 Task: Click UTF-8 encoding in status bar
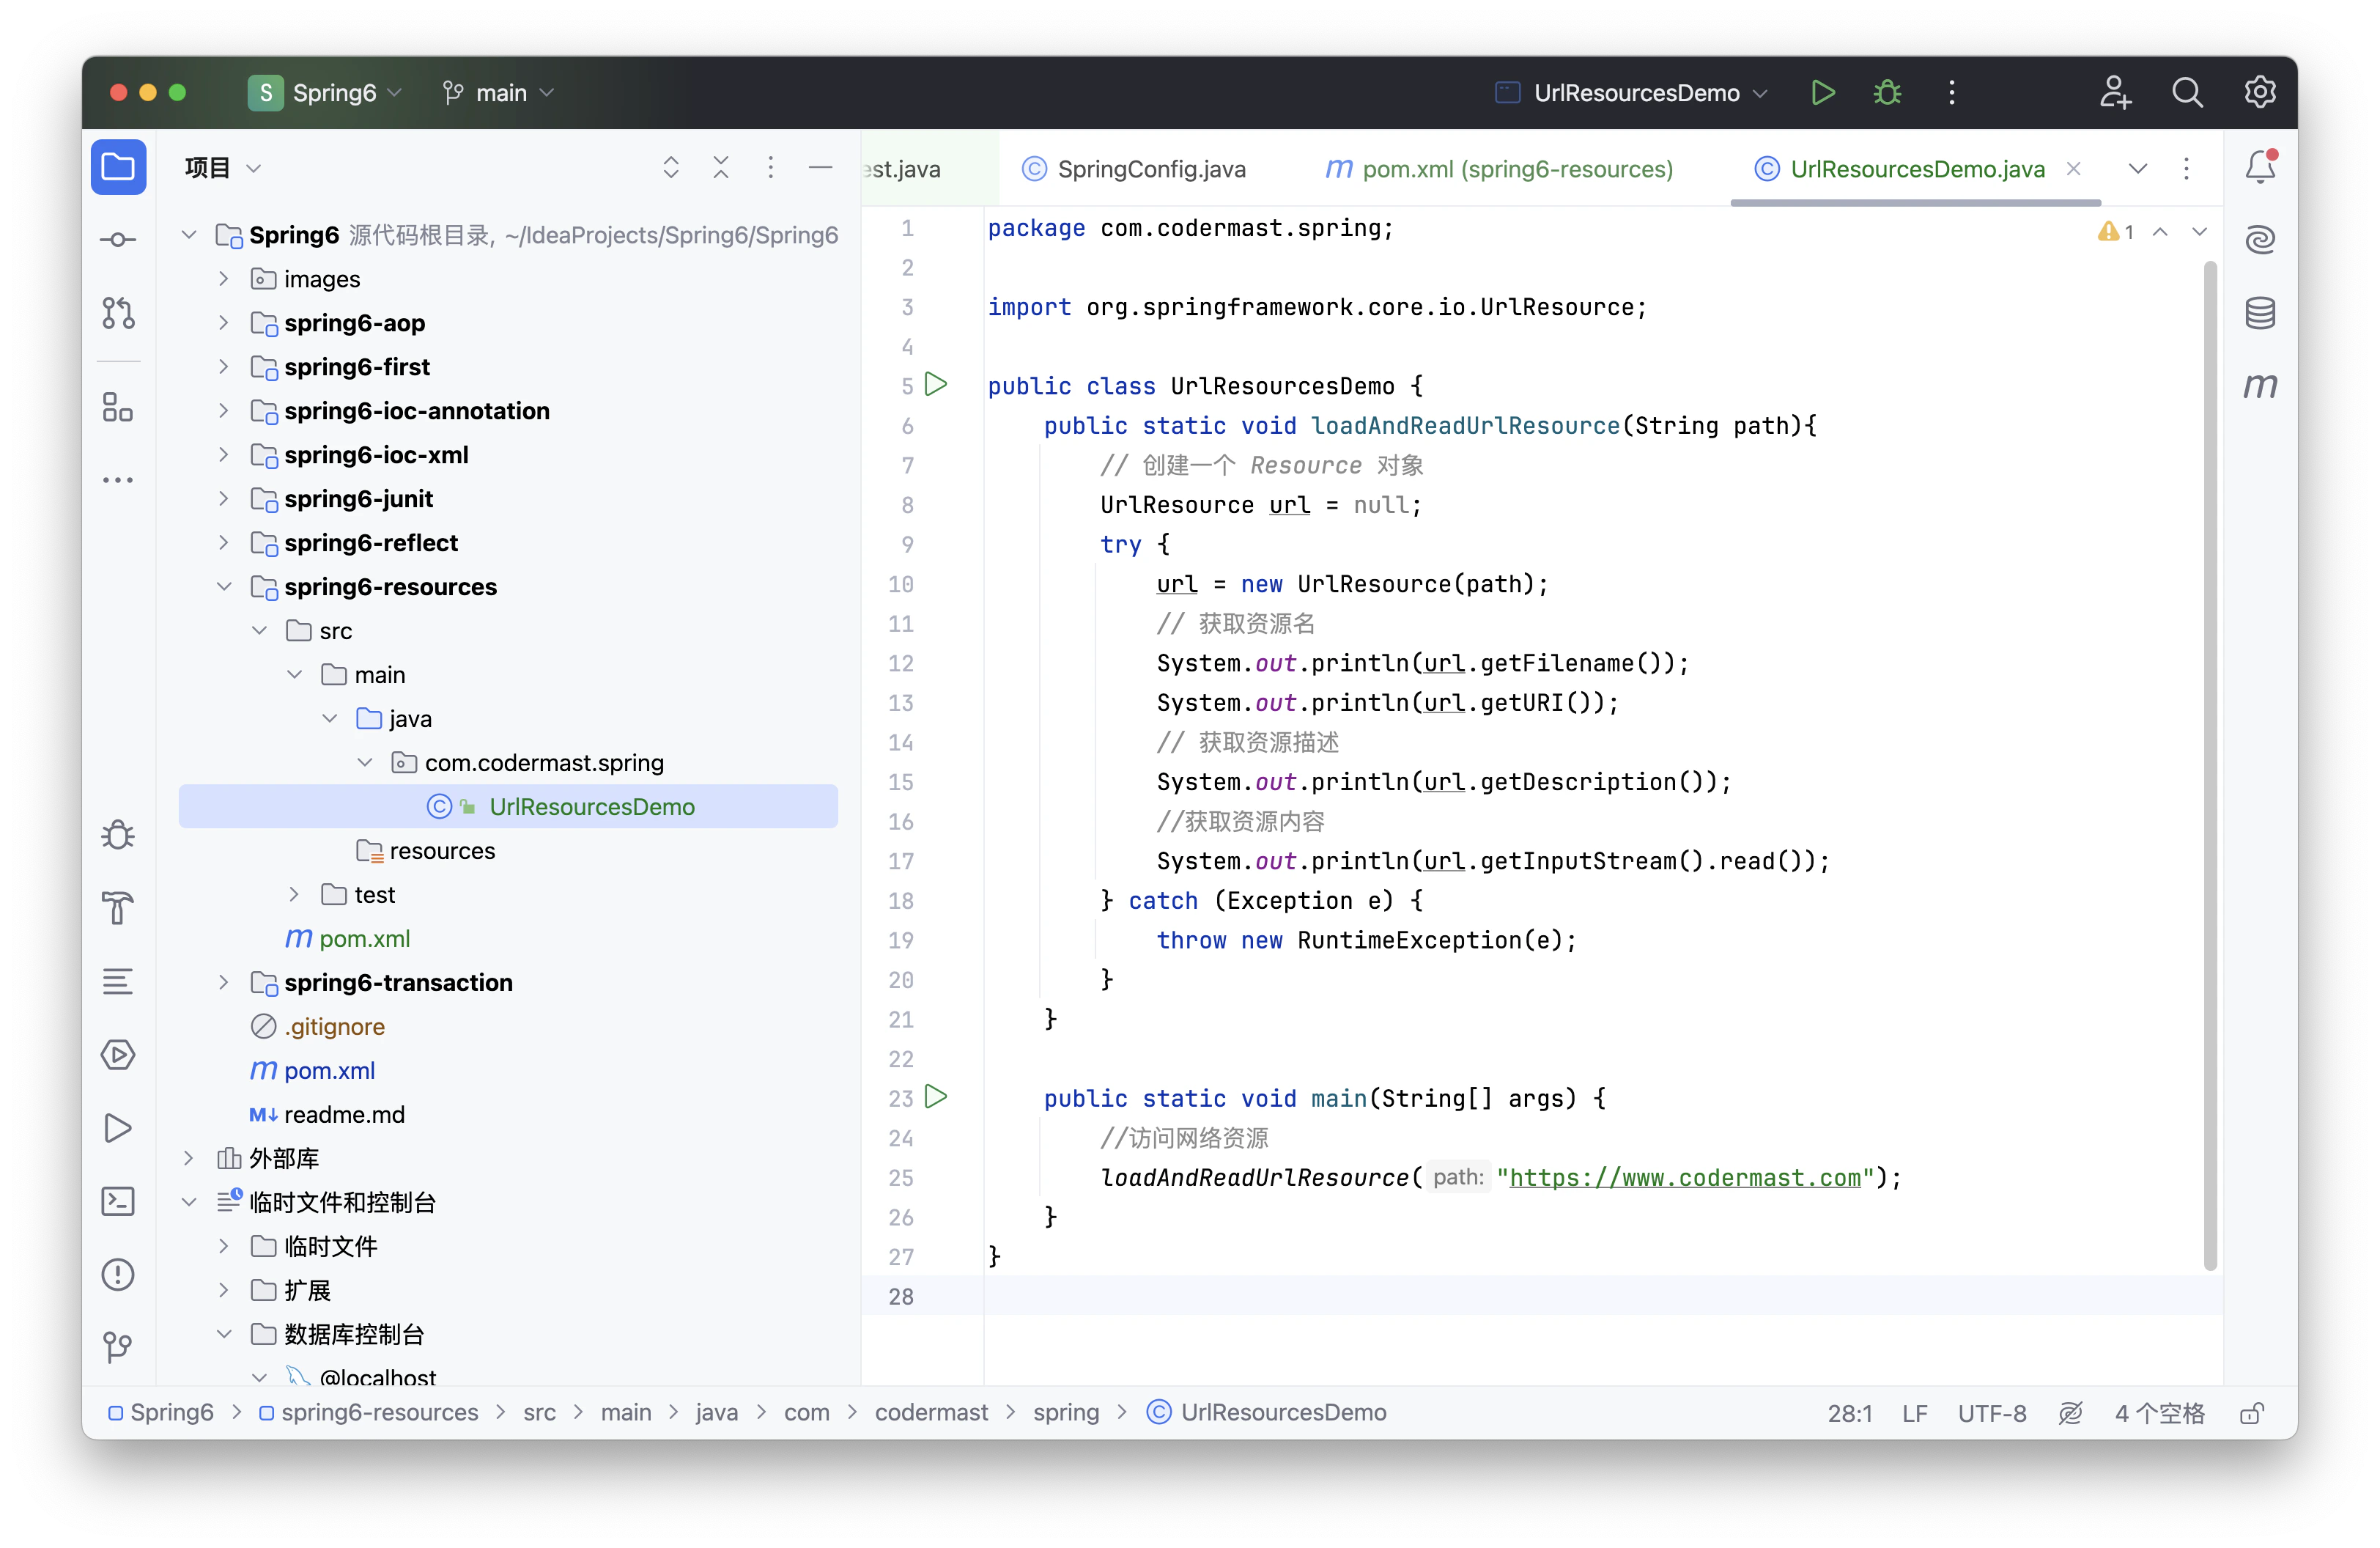pyautogui.click(x=1991, y=1413)
